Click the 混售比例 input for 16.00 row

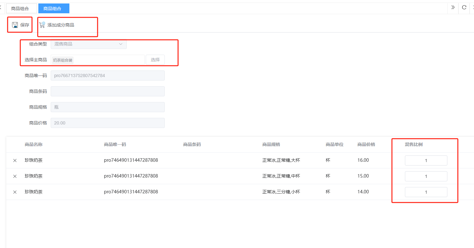[x=426, y=160]
